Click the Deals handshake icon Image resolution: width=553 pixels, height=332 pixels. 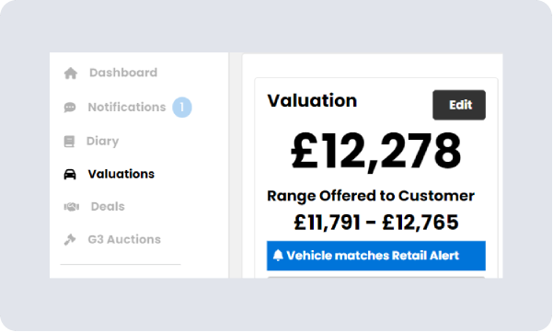[71, 207]
